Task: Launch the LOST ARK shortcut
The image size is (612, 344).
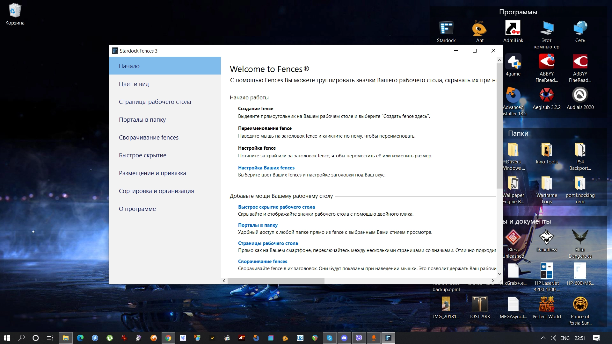Action: click(480, 308)
